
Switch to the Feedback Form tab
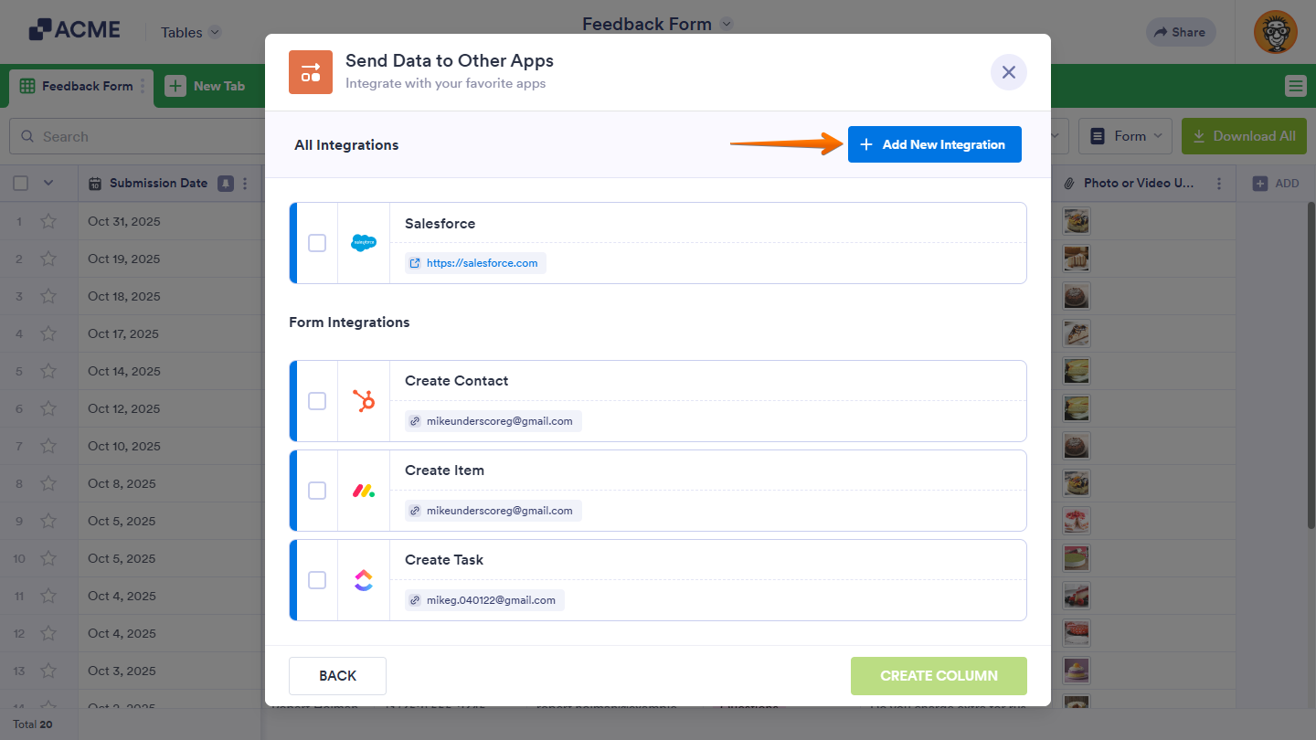tap(80, 85)
